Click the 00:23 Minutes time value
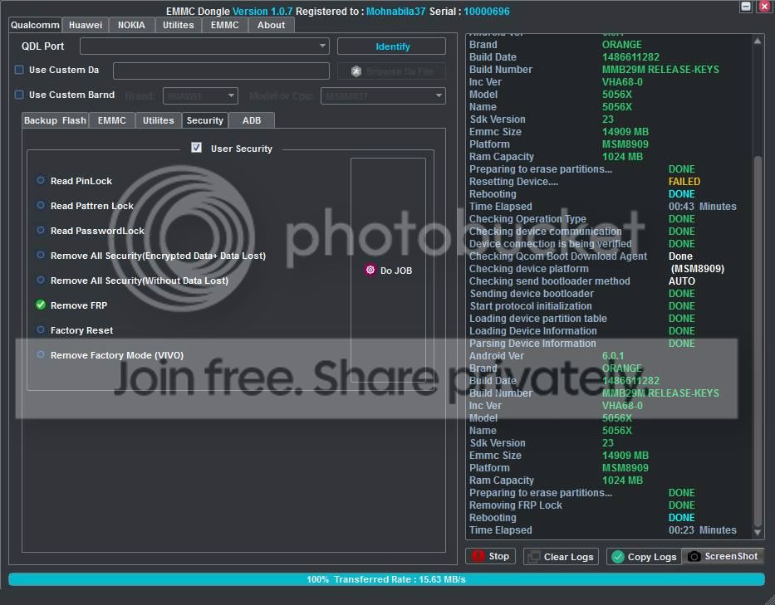 702,530
